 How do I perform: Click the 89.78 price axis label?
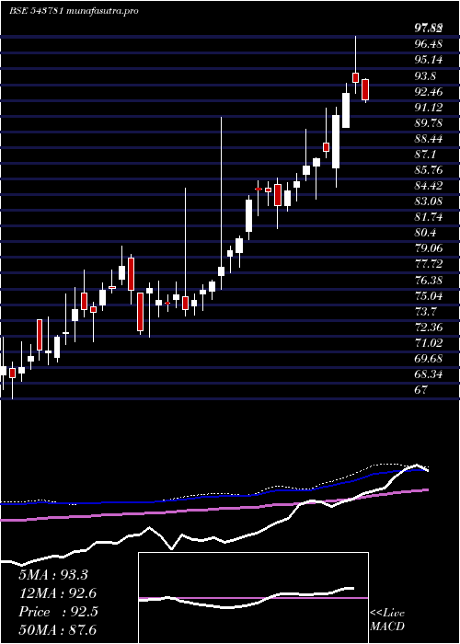click(x=429, y=122)
